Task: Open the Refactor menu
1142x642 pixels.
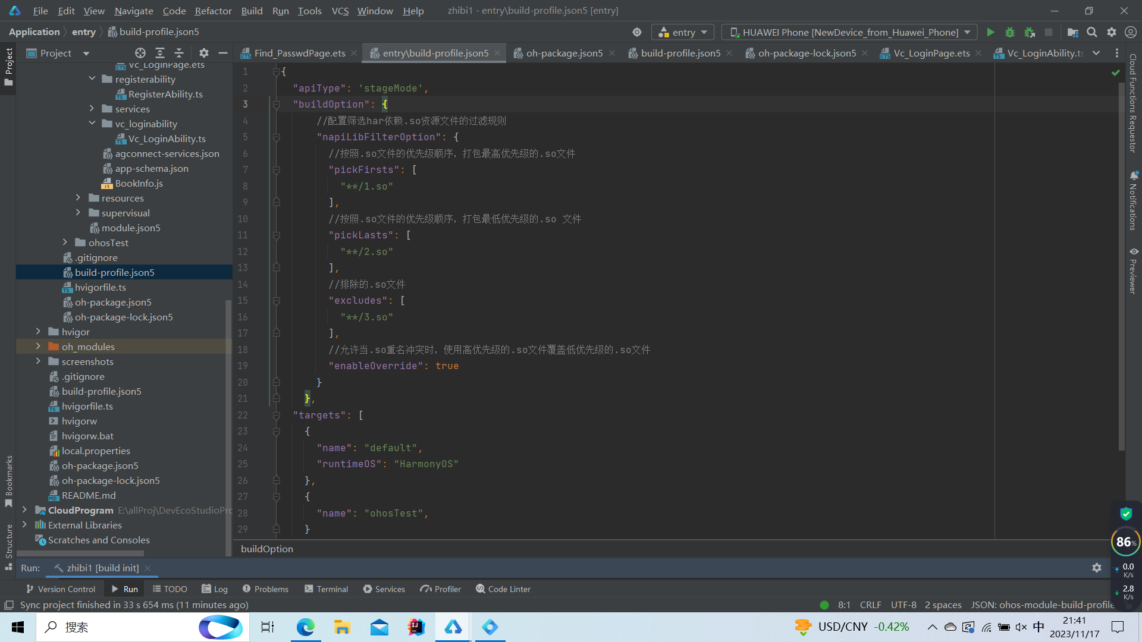Action: 213,11
